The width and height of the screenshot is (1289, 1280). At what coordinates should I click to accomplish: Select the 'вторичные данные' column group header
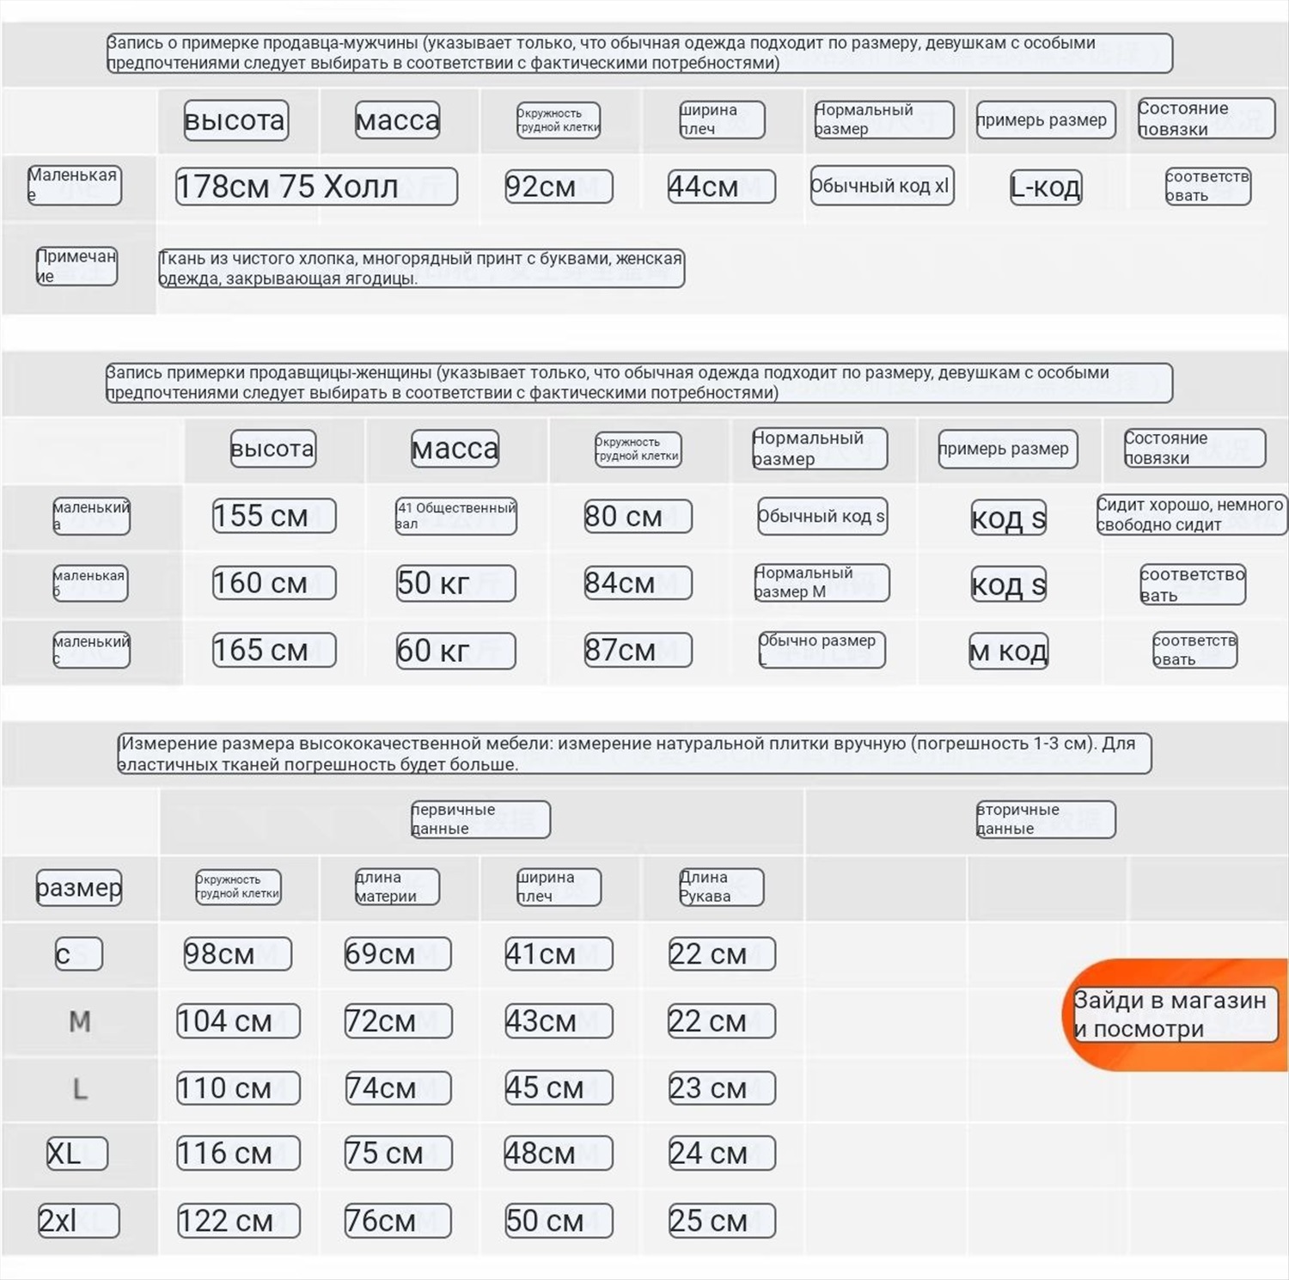click(x=1046, y=819)
